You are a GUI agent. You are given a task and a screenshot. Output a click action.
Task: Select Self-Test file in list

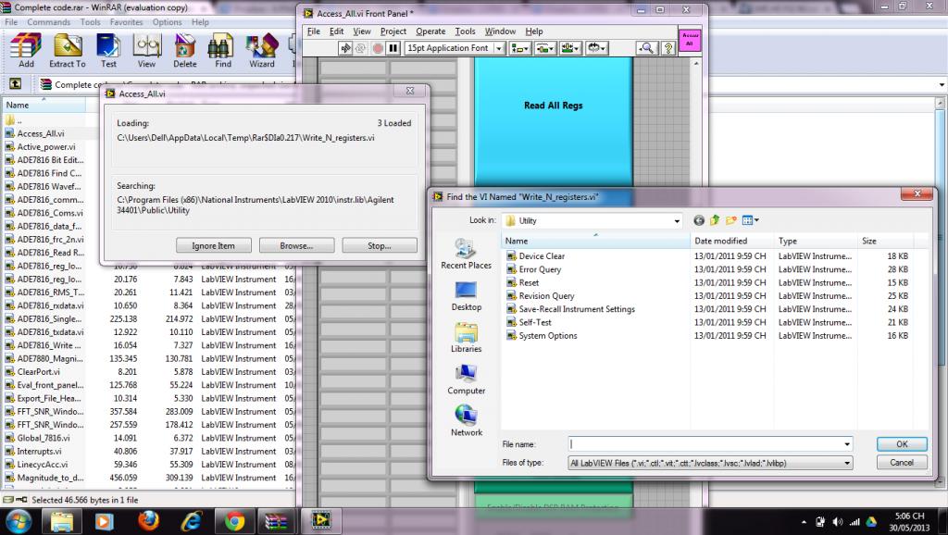pos(534,322)
